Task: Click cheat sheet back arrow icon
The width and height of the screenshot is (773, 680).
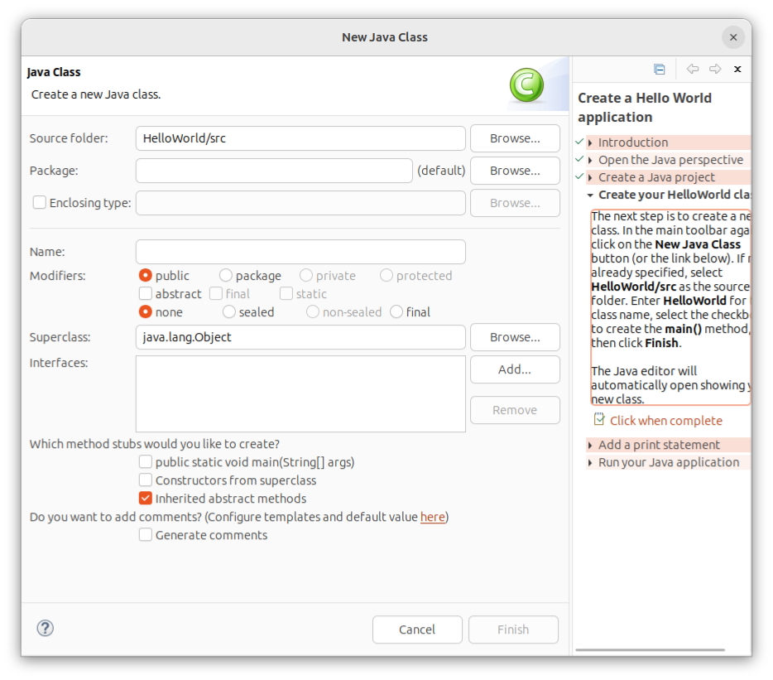Action: coord(693,69)
